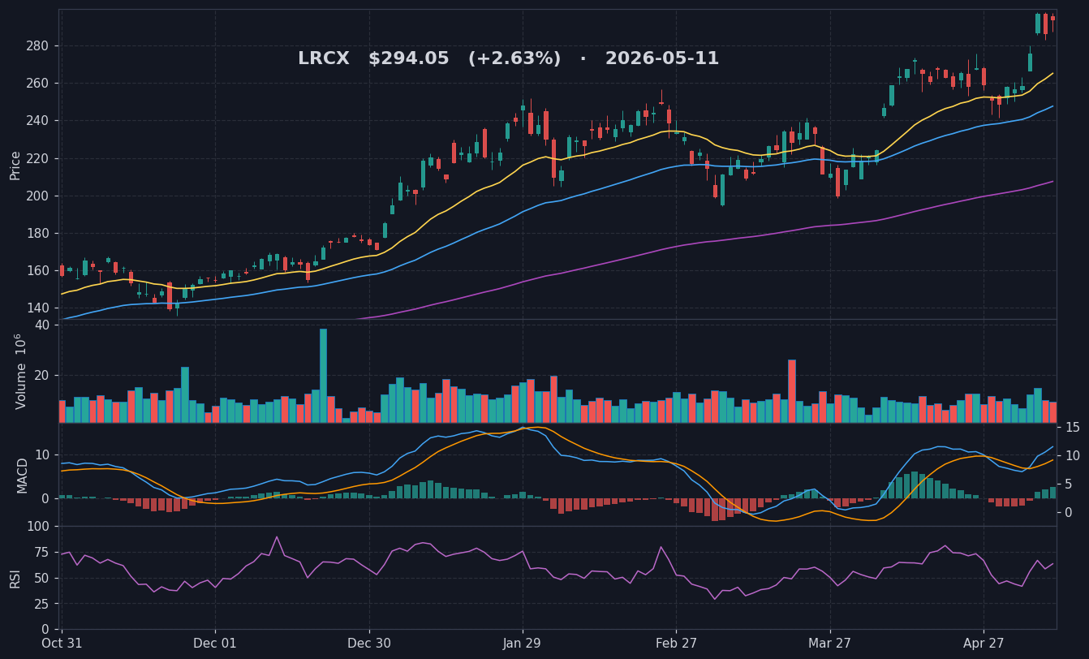Click the 140 price tick label
This screenshot has width=1089, height=659.
click(37, 308)
